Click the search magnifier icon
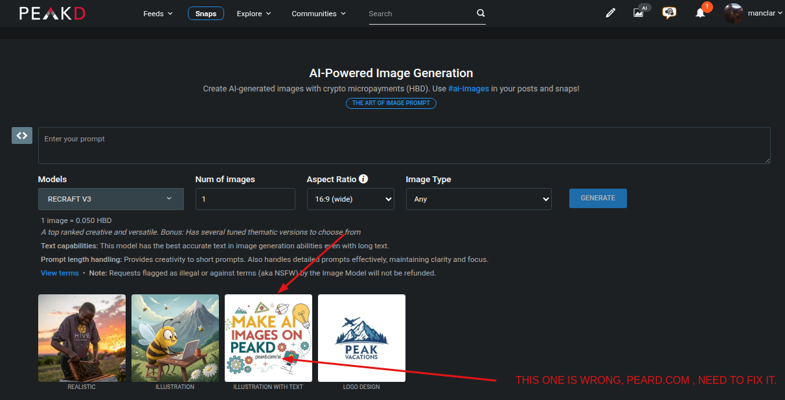The height and width of the screenshot is (400, 785). (481, 13)
